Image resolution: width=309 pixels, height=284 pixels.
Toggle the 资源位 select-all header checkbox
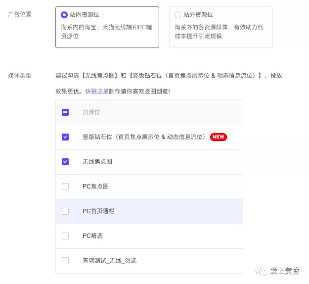coord(65,112)
